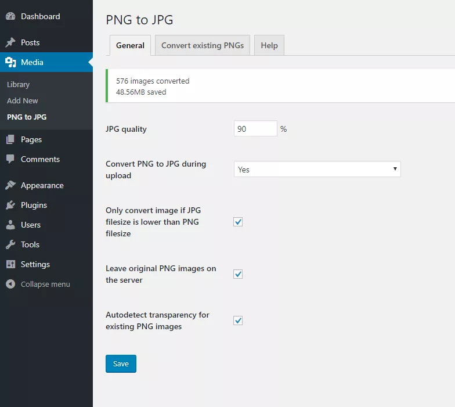This screenshot has height=407, width=455.
Task: Click the 'Leave original PNG images' label
Action: coord(161,274)
